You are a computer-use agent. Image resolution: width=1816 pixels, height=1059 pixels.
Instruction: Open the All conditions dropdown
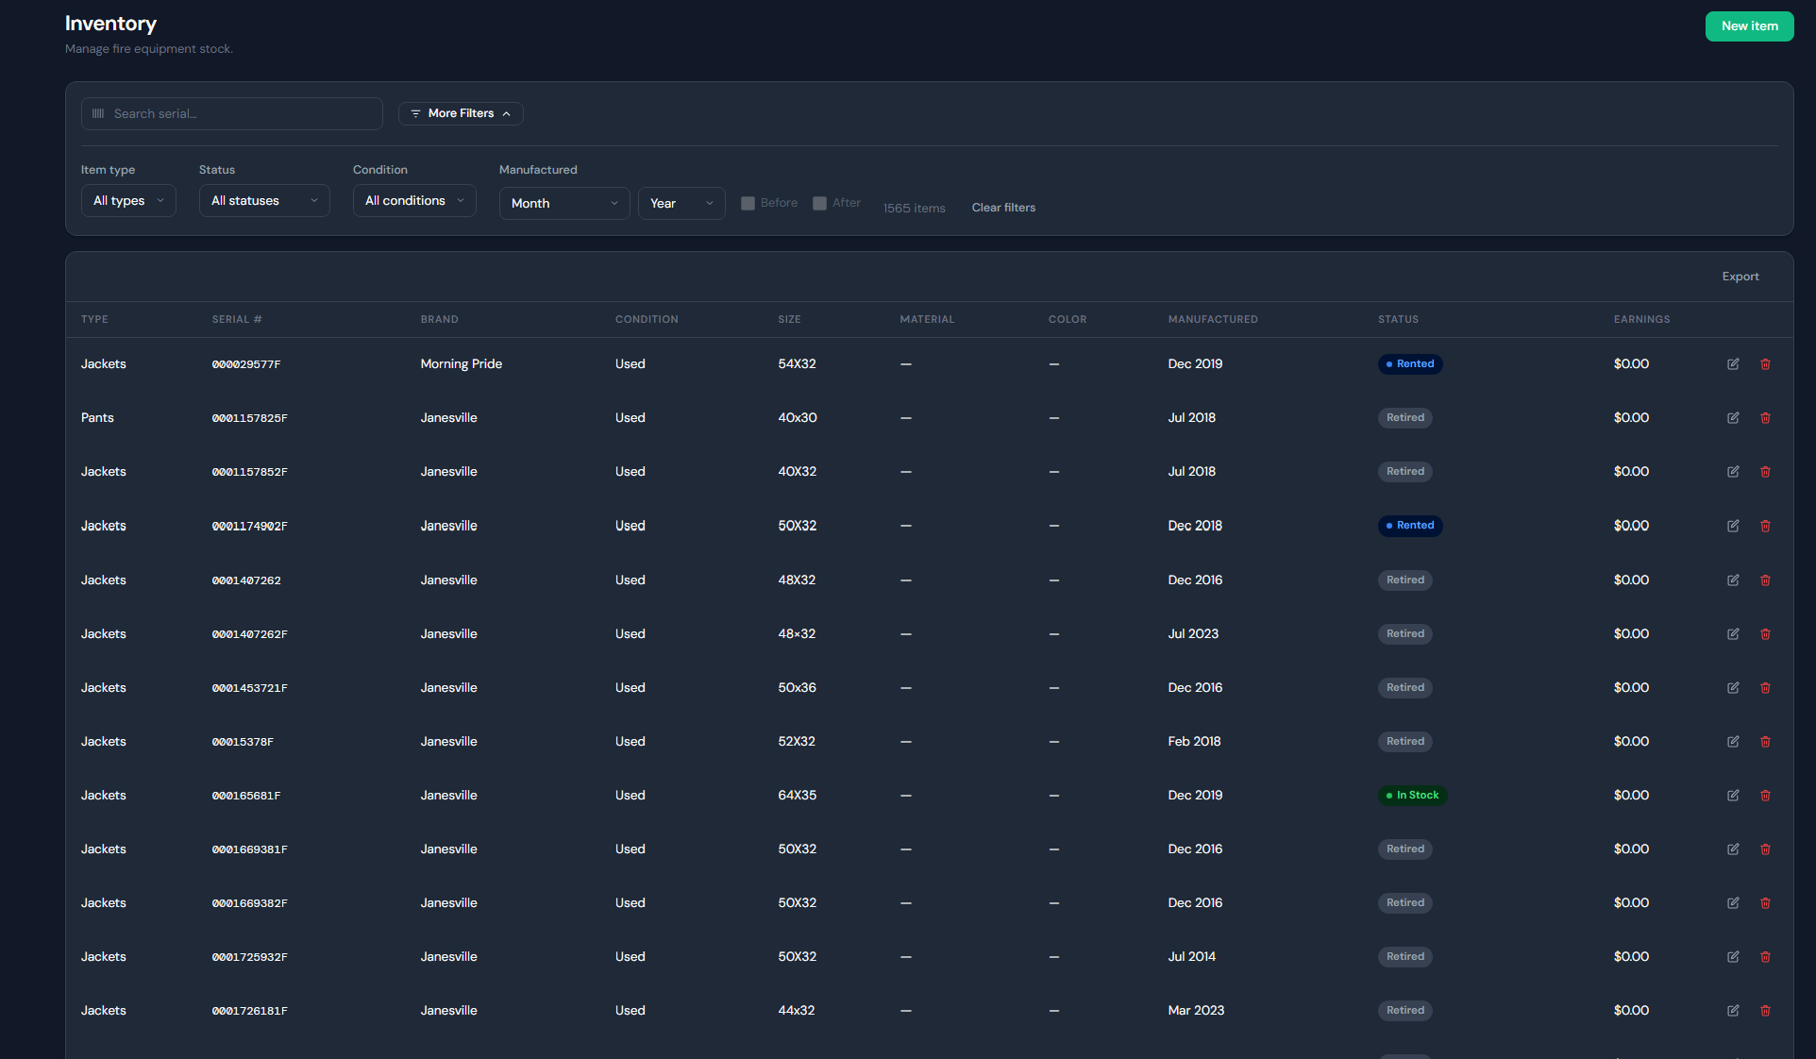[414, 200]
